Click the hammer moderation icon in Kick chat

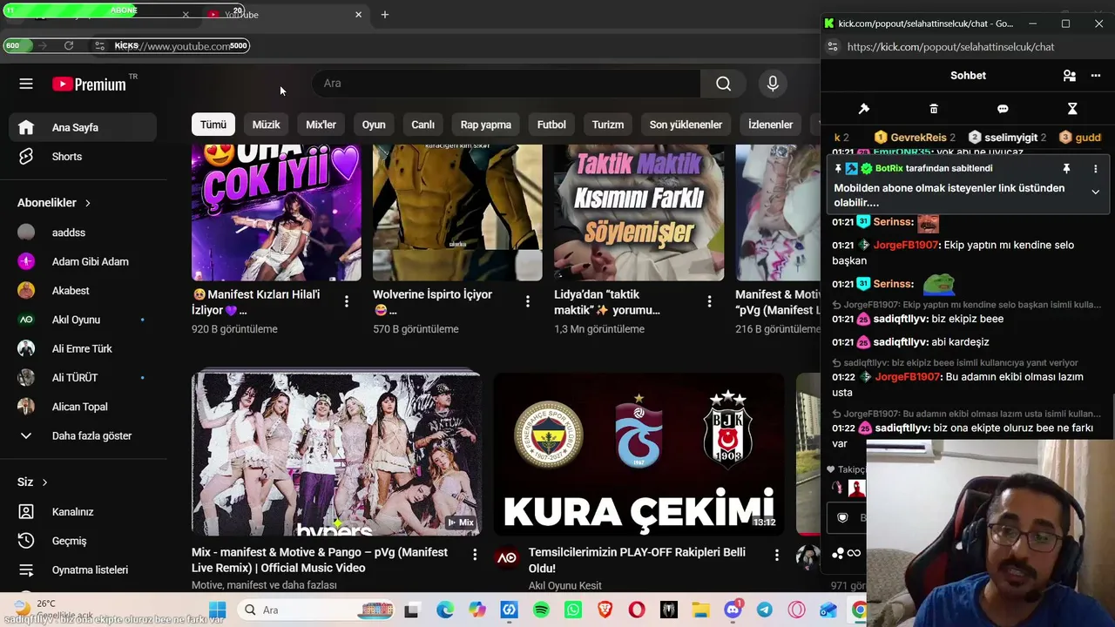(x=864, y=109)
